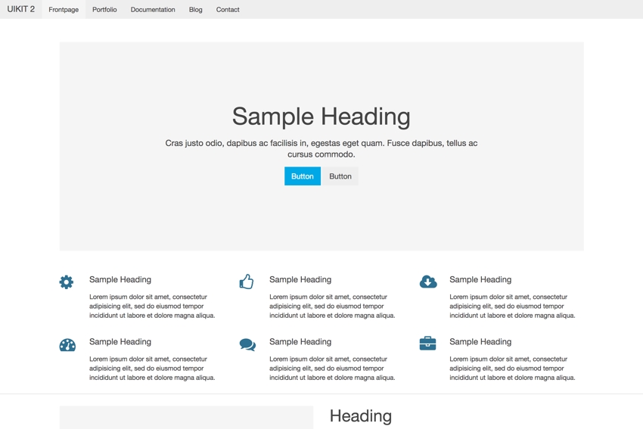Click Lorem ipsum text under gear heading
Screen dimensions: 643x429
[x=152, y=306]
